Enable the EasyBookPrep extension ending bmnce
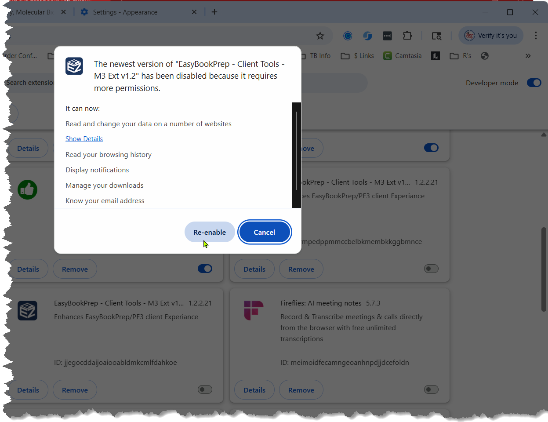Image resolution: width=548 pixels, height=422 pixels. pyautogui.click(x=431, y=269)
